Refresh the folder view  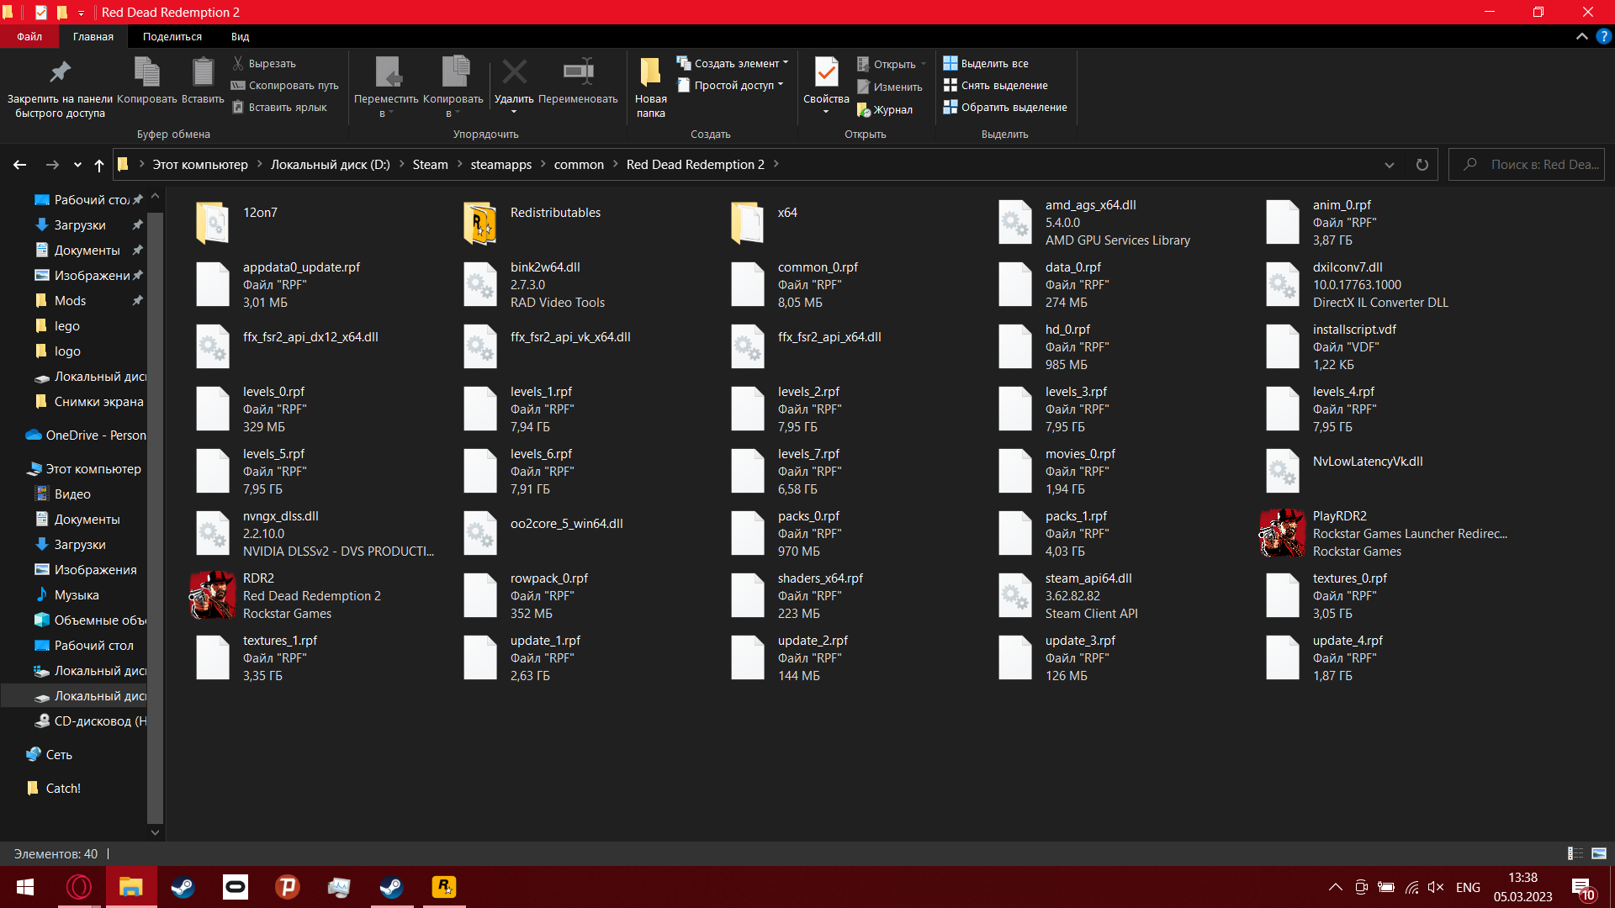pos(1422,165)
